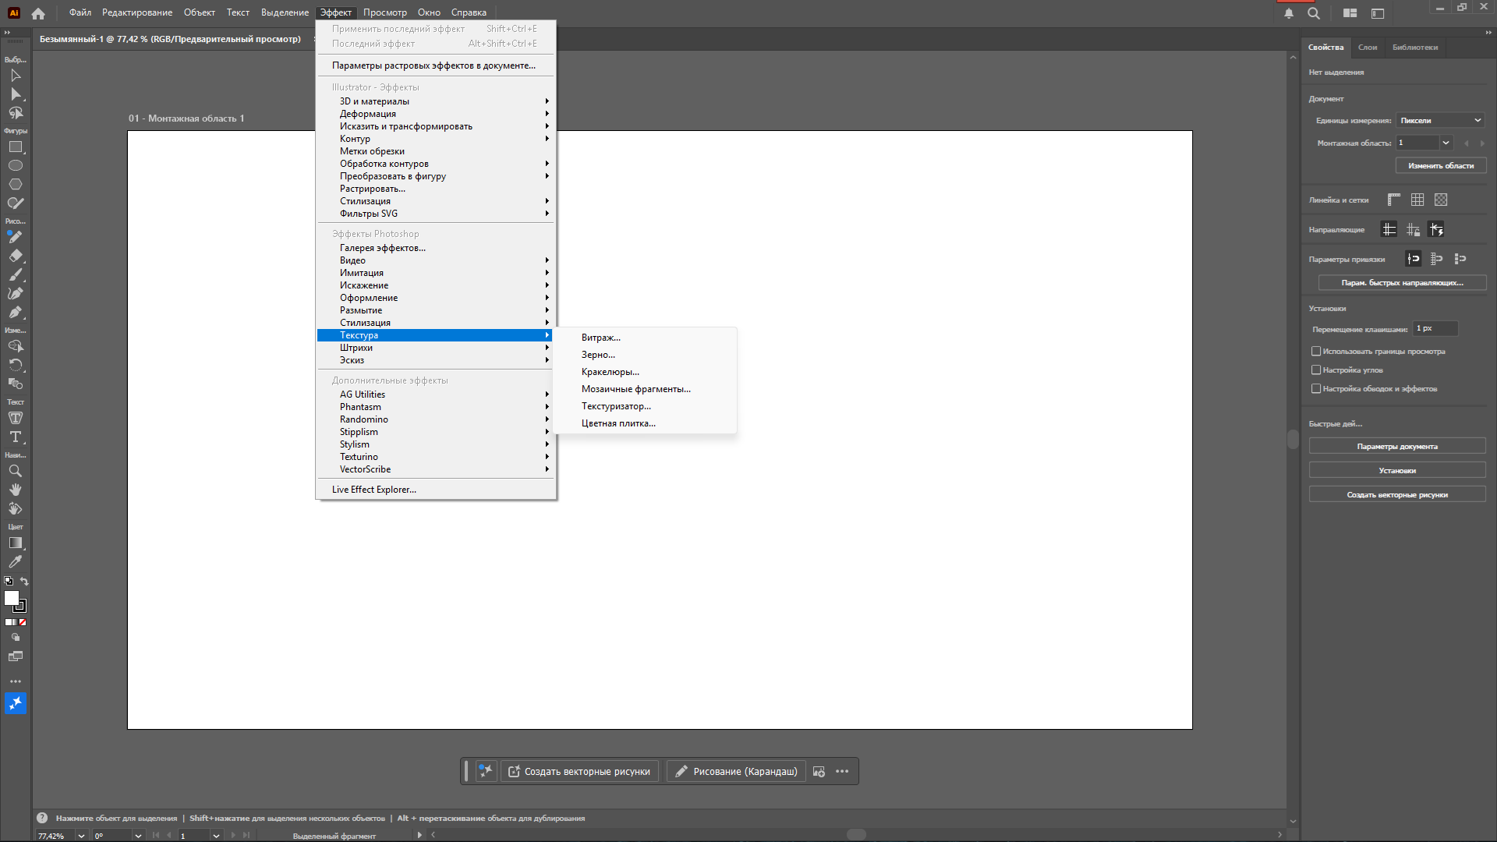
Task: Click 'Парам. быстрых направляющих...' button
Action: click(x=1402, y=283)
